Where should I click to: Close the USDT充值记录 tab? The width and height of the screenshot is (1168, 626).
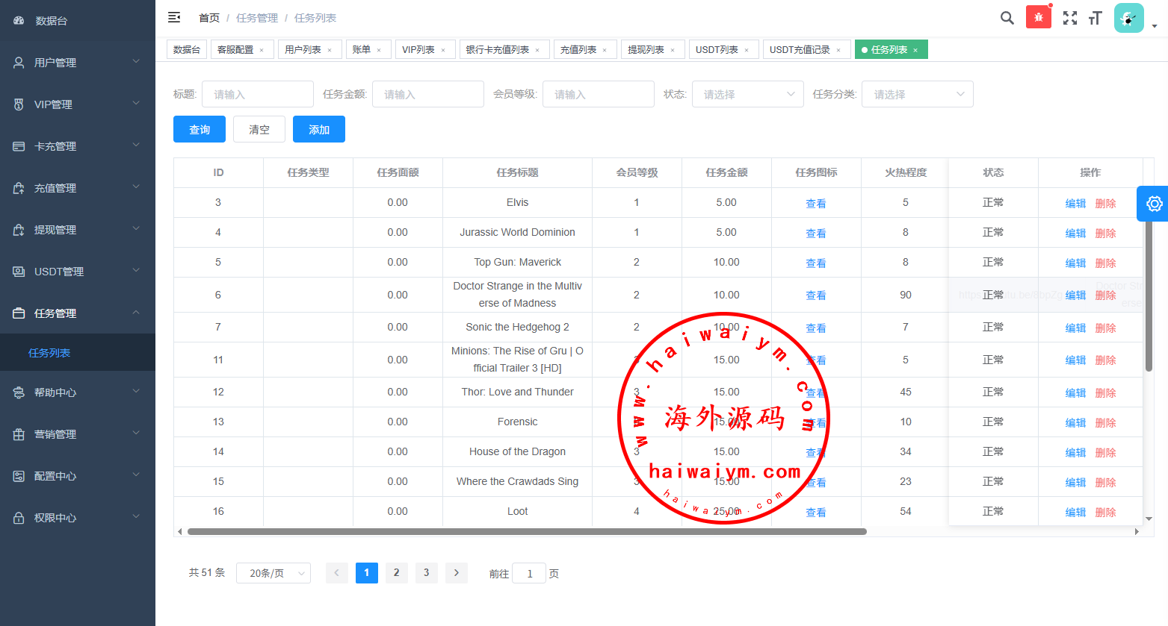point(838,50)
